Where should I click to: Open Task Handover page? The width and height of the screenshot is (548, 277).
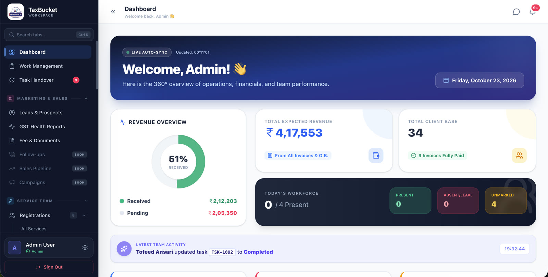tap(48, 80)
